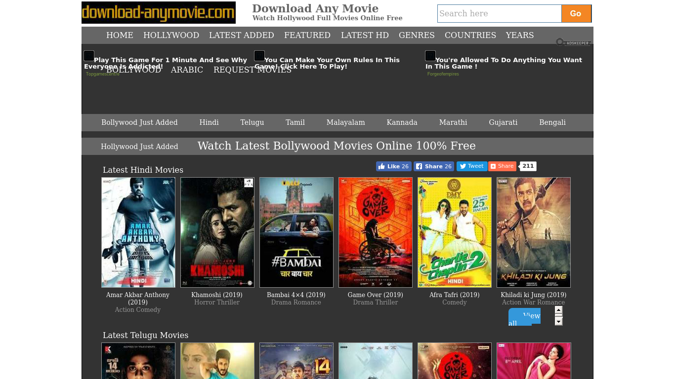Select the Hindi language tab

pos(209,122)
